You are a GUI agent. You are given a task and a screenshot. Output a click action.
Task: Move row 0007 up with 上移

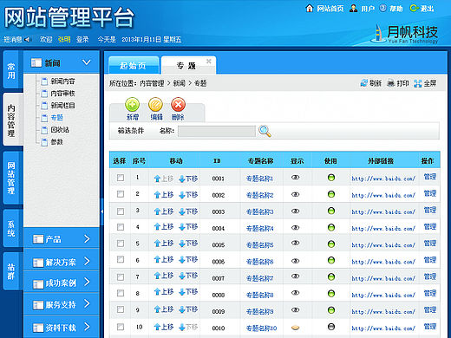point(164,276)
